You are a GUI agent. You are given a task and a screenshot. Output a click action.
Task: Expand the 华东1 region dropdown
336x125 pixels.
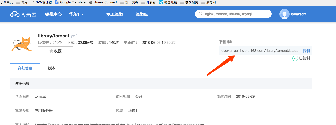(76, 14)
